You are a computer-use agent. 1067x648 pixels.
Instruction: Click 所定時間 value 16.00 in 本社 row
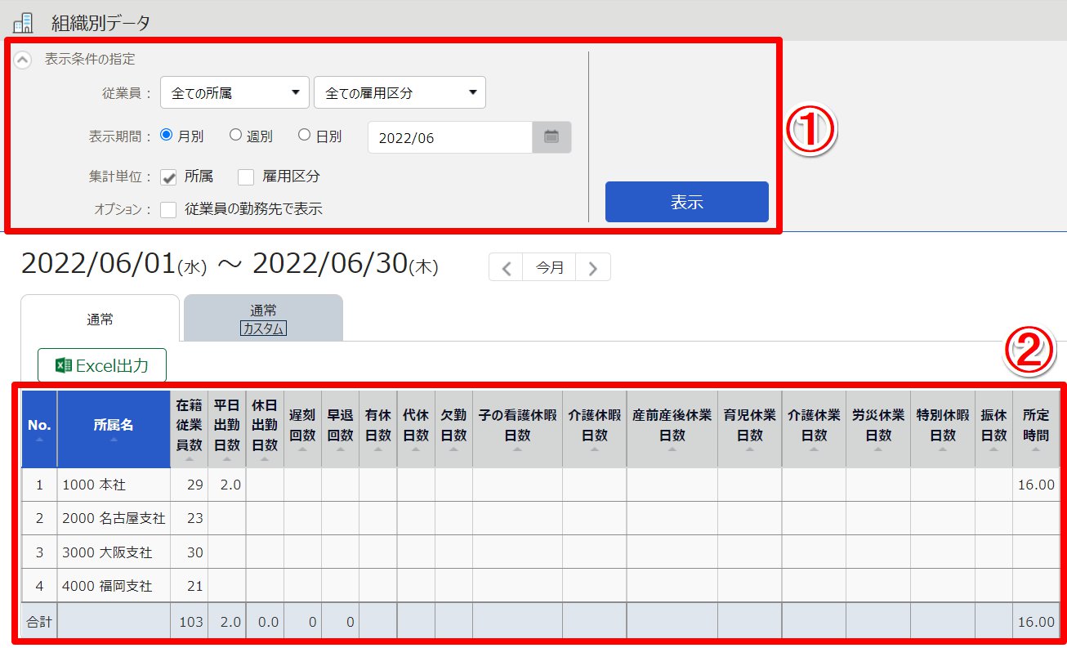coord(1036,485)
